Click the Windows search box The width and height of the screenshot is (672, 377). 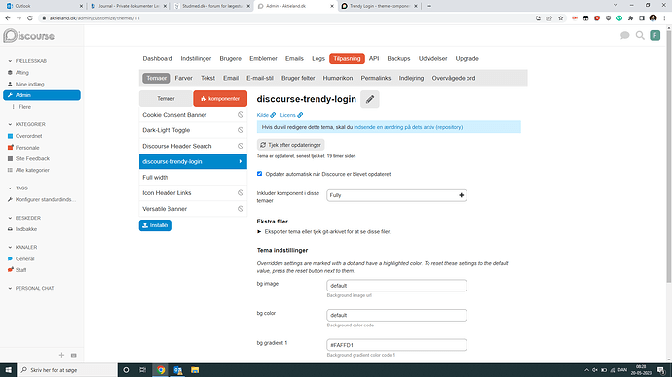click(x=67, y=370)
